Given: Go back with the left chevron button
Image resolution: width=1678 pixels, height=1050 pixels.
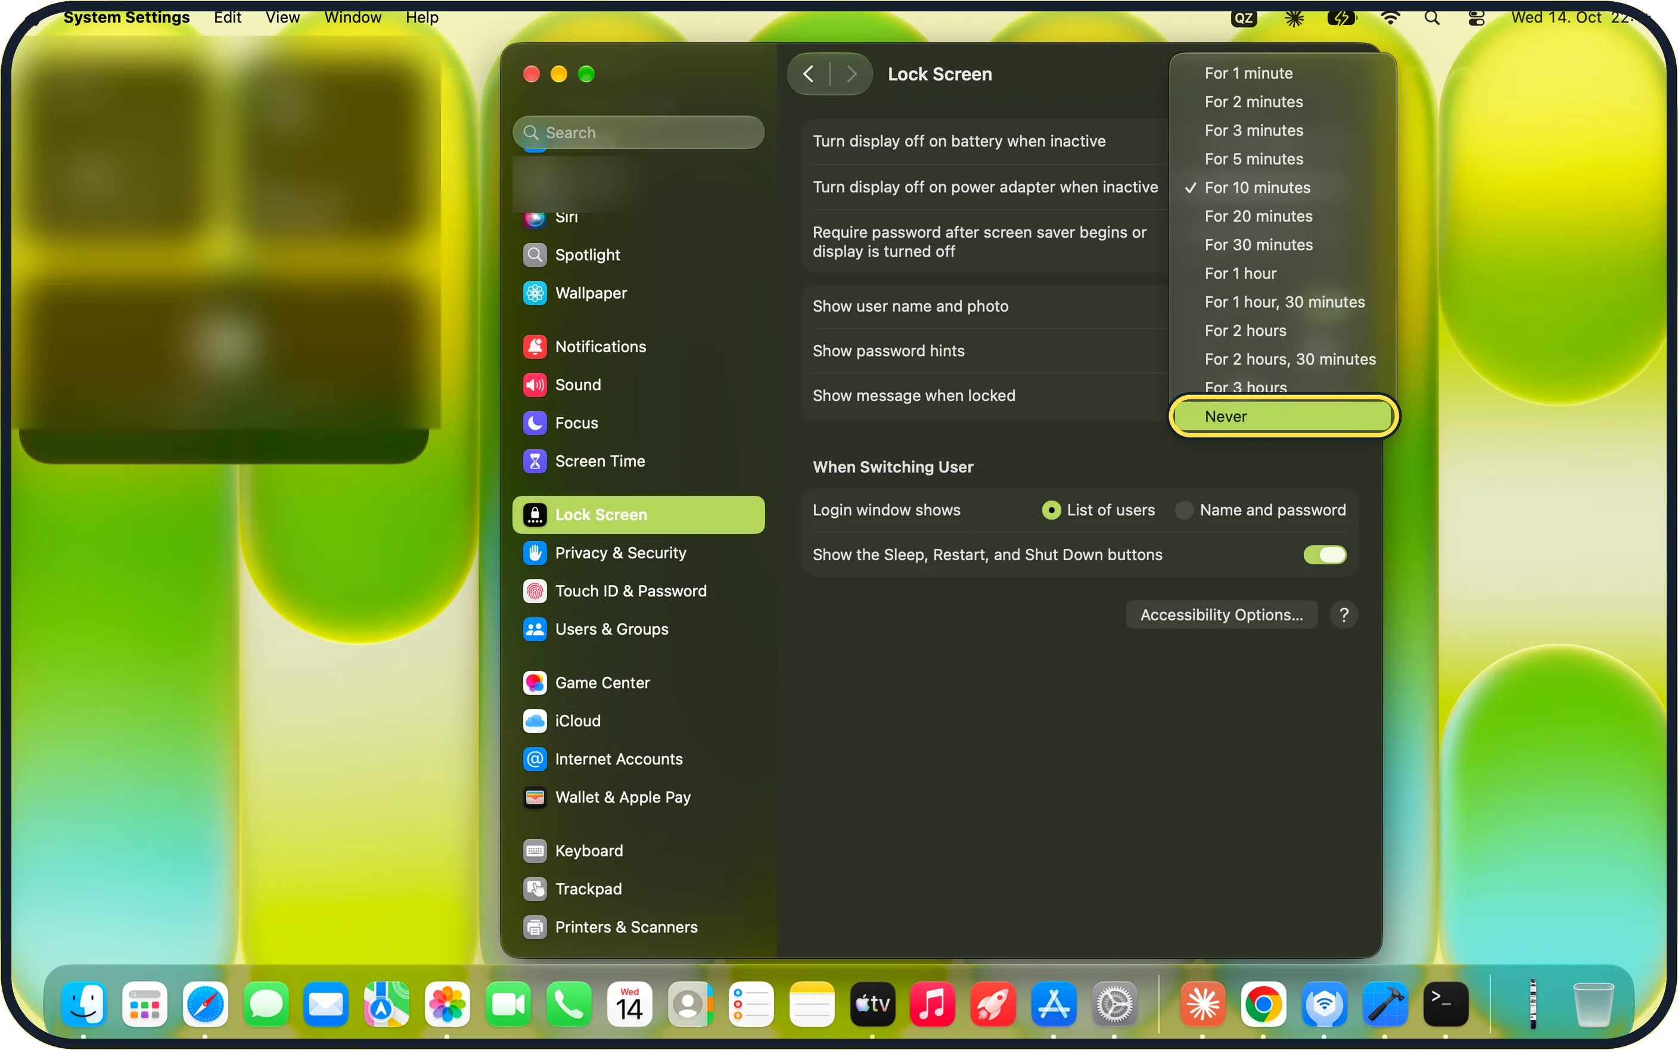Looking at the screenshot, I should pyautogui.click(x=809, y=74).
